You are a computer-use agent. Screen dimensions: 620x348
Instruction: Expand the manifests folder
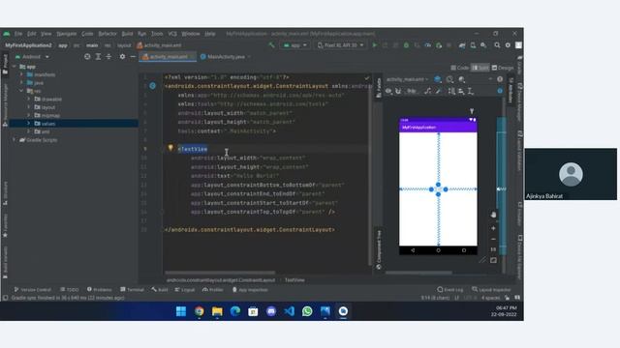click(x=21, y=74)
